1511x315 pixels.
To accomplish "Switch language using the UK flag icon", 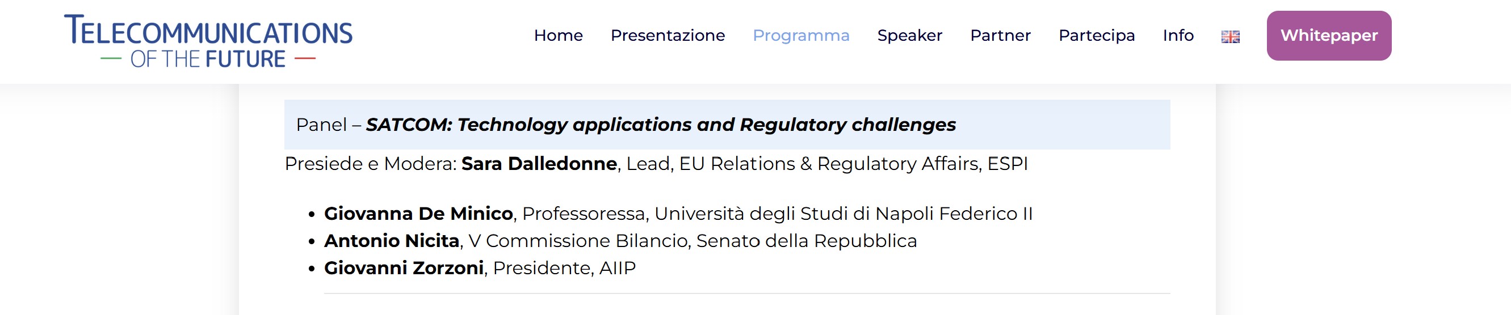I will pos(1230,36).
